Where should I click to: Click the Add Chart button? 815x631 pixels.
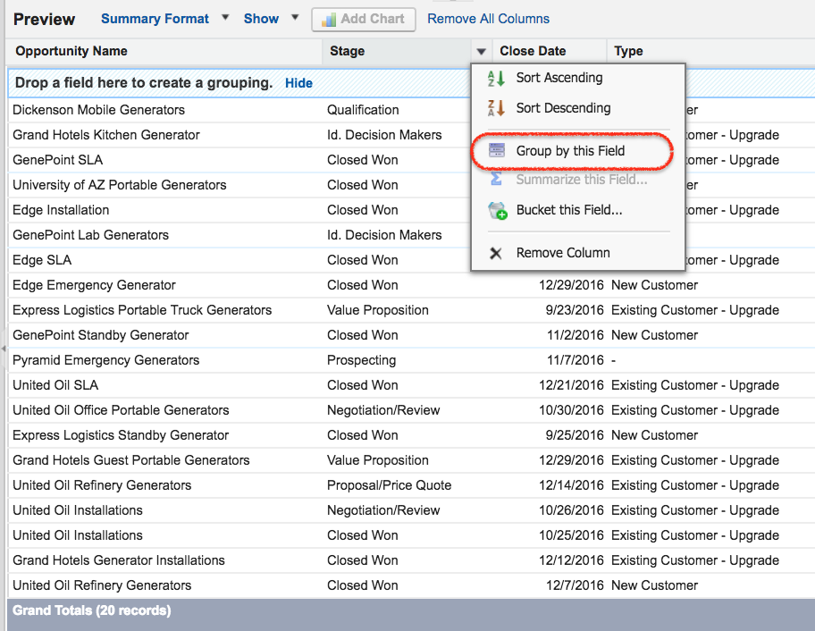tap(363, 19)
